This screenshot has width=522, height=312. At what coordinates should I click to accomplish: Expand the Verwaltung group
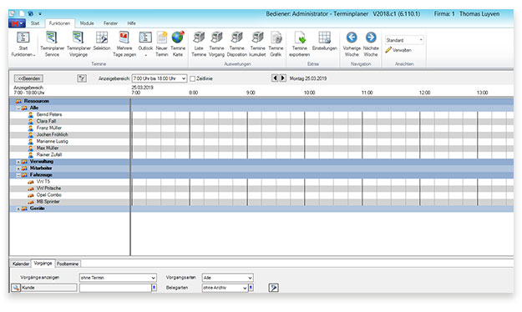(18, 162)
